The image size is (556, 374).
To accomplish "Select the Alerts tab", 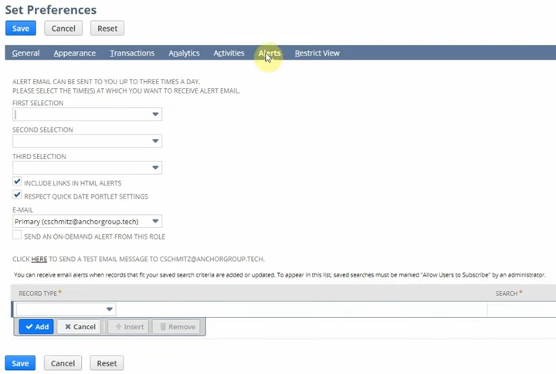I will 270,53.
